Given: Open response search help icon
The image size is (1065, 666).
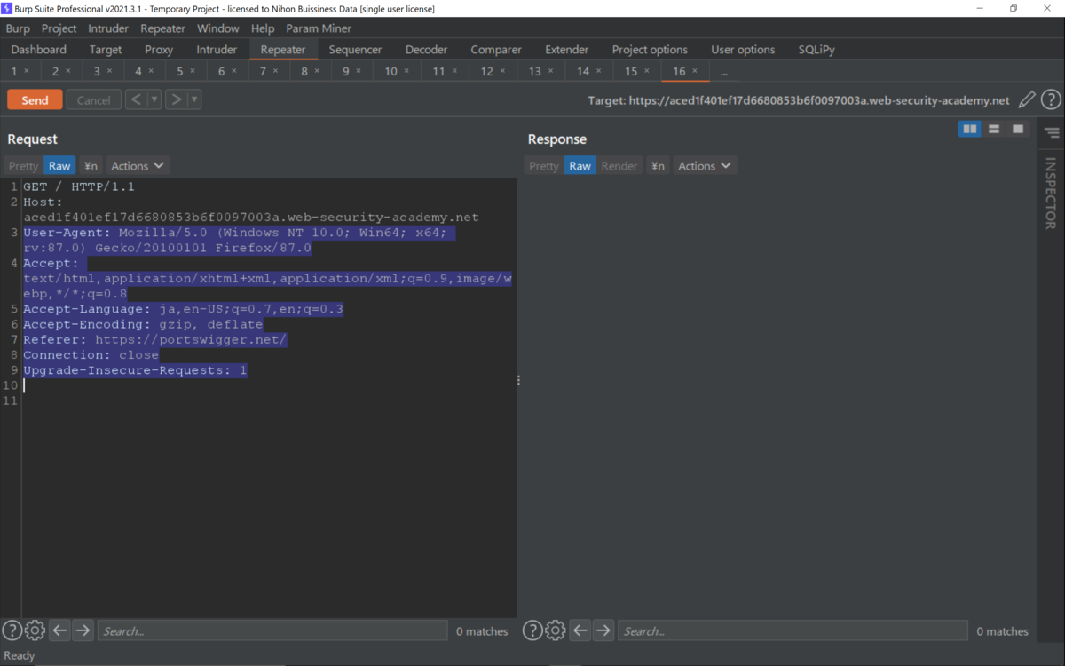Looking at the screenshot, I should [532, 630].
